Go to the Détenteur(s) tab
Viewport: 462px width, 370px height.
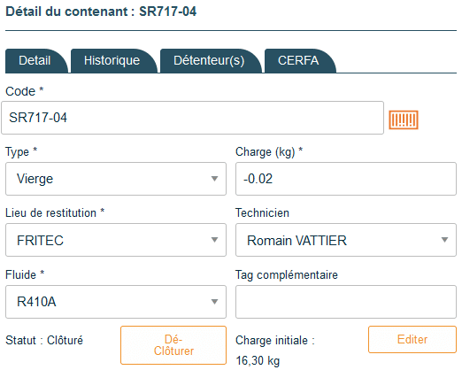point(209,61)
